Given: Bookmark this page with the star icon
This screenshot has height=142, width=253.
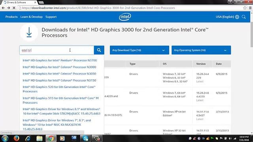Looking at the screenshot, I should coord(245,8).
